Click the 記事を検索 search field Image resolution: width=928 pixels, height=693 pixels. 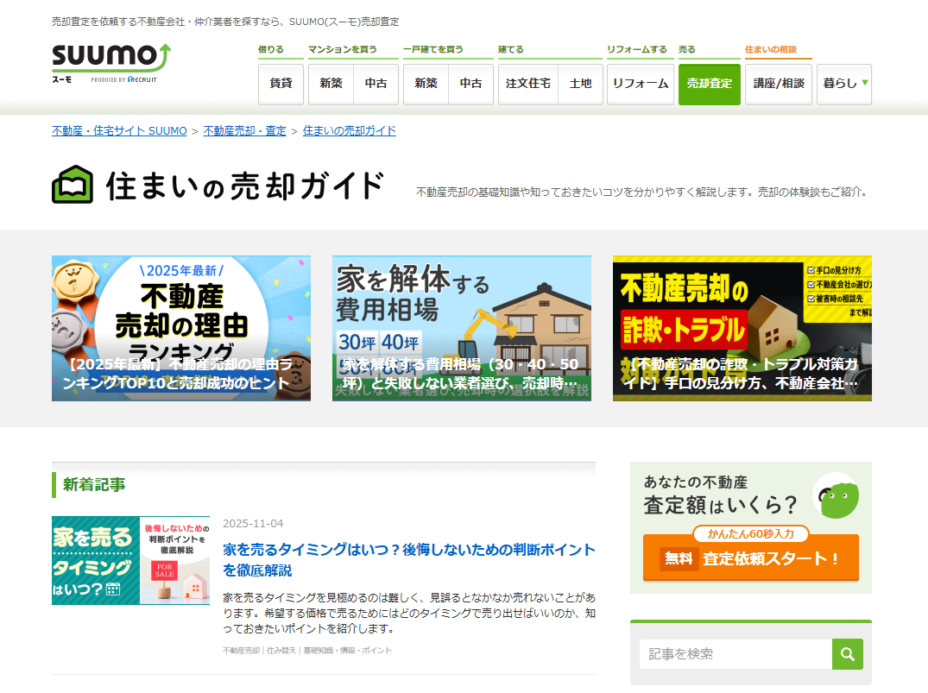click(735, 654)
